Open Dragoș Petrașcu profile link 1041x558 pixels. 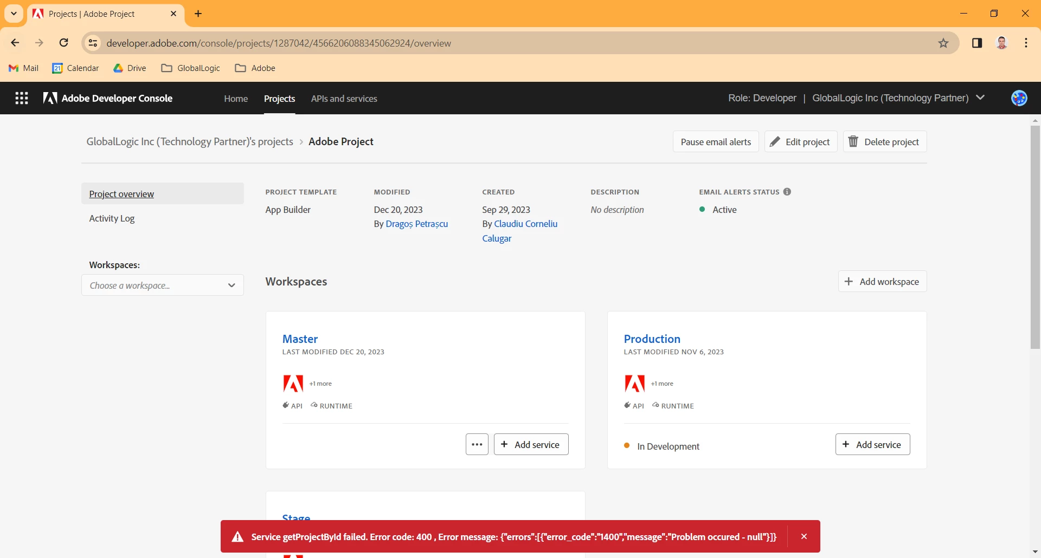pos(417,224)
